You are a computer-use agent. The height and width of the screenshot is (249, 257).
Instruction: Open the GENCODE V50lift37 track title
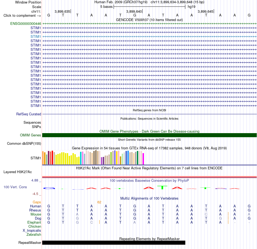pyautogui.click(x=150, y=20)
